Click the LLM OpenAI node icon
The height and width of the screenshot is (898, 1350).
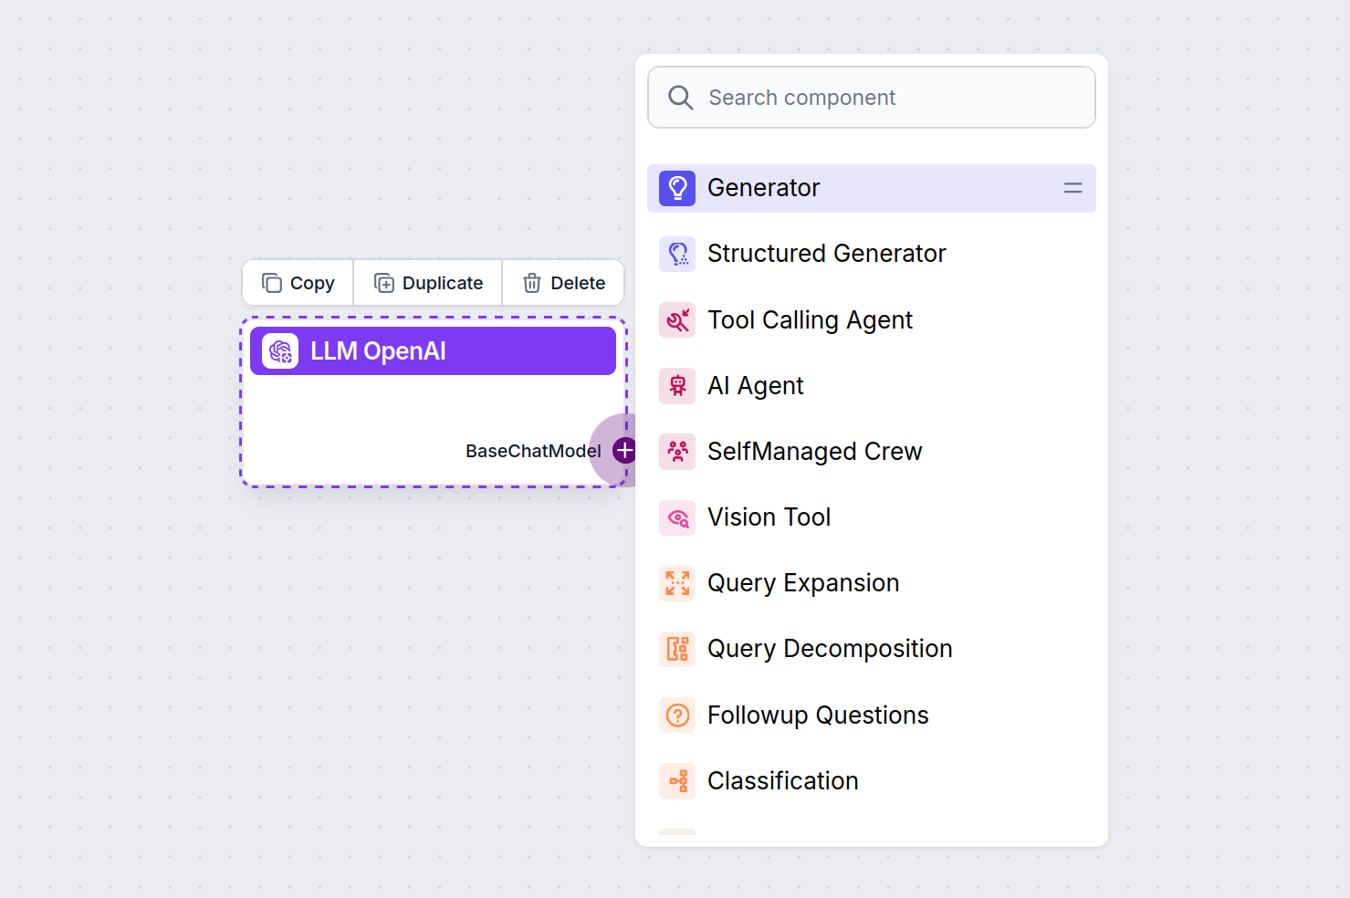280,351
